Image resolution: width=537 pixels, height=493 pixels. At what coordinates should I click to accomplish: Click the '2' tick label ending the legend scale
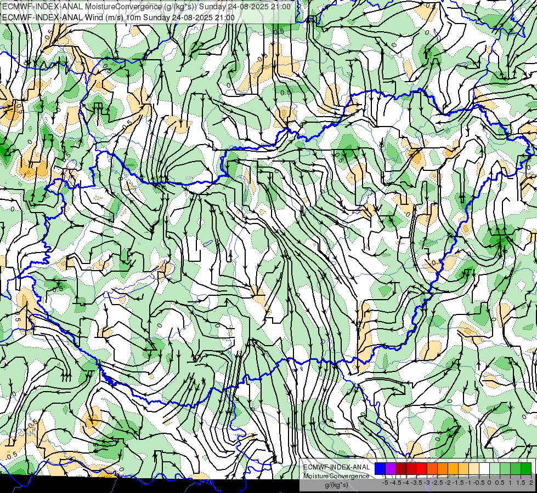531,483
